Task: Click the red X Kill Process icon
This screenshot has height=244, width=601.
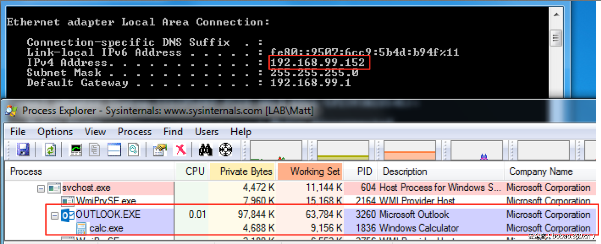Action: click(181, 150)
